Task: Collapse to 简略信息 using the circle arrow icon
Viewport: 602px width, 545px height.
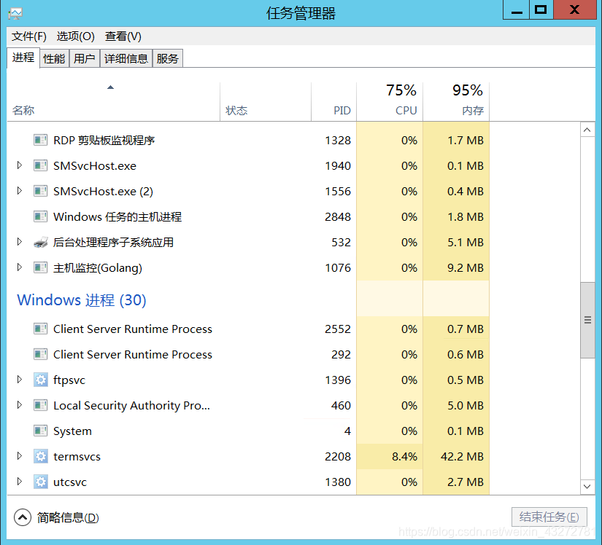Action: (x=23, y=517)
